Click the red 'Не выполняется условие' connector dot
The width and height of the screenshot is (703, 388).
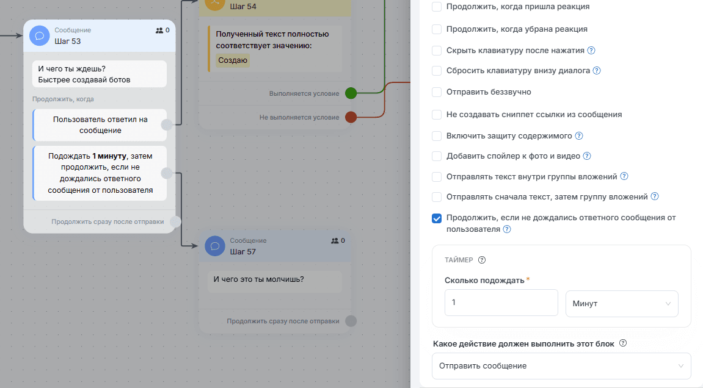[x=351, y=117]
